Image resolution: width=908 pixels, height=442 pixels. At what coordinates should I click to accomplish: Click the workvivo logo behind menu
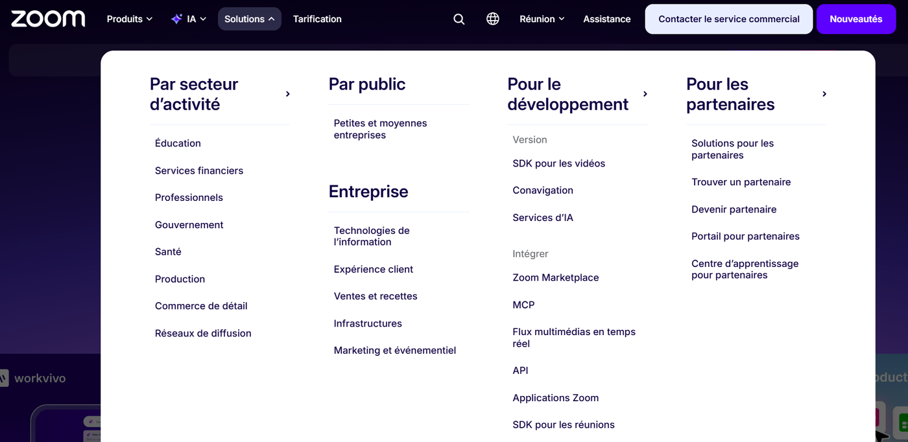33,378
